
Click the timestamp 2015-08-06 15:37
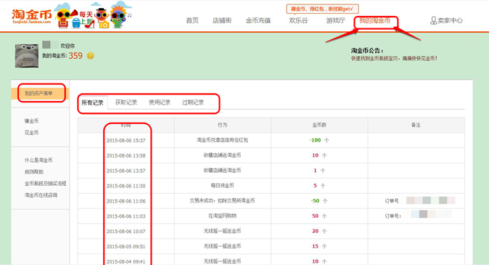pos(126,140)
